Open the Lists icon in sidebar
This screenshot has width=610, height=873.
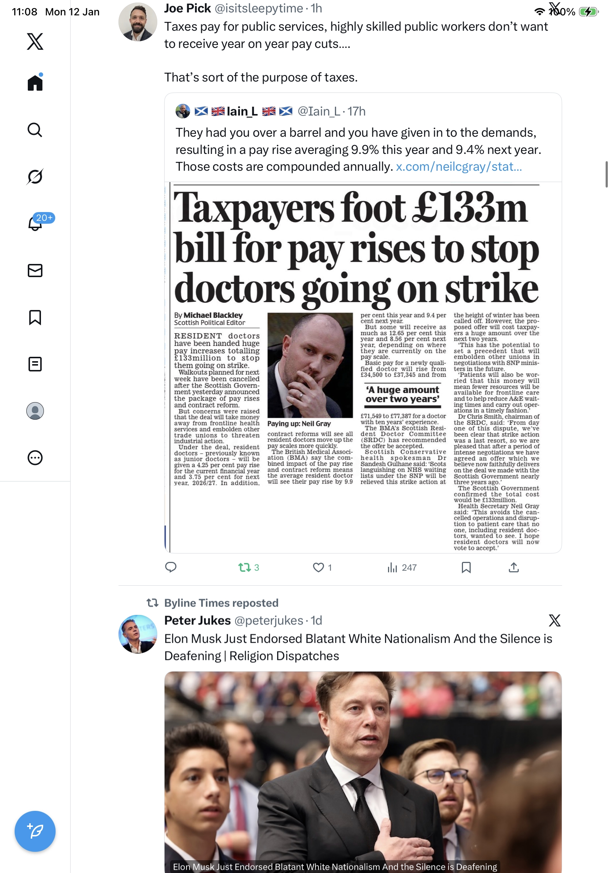click(x=35, y=364)
